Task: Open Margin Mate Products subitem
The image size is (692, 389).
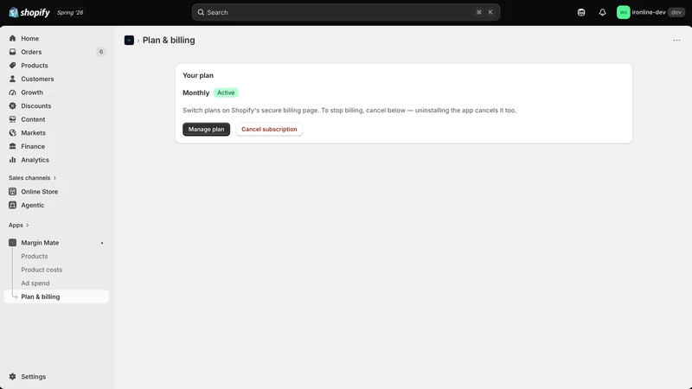Action: coord(35,256)
